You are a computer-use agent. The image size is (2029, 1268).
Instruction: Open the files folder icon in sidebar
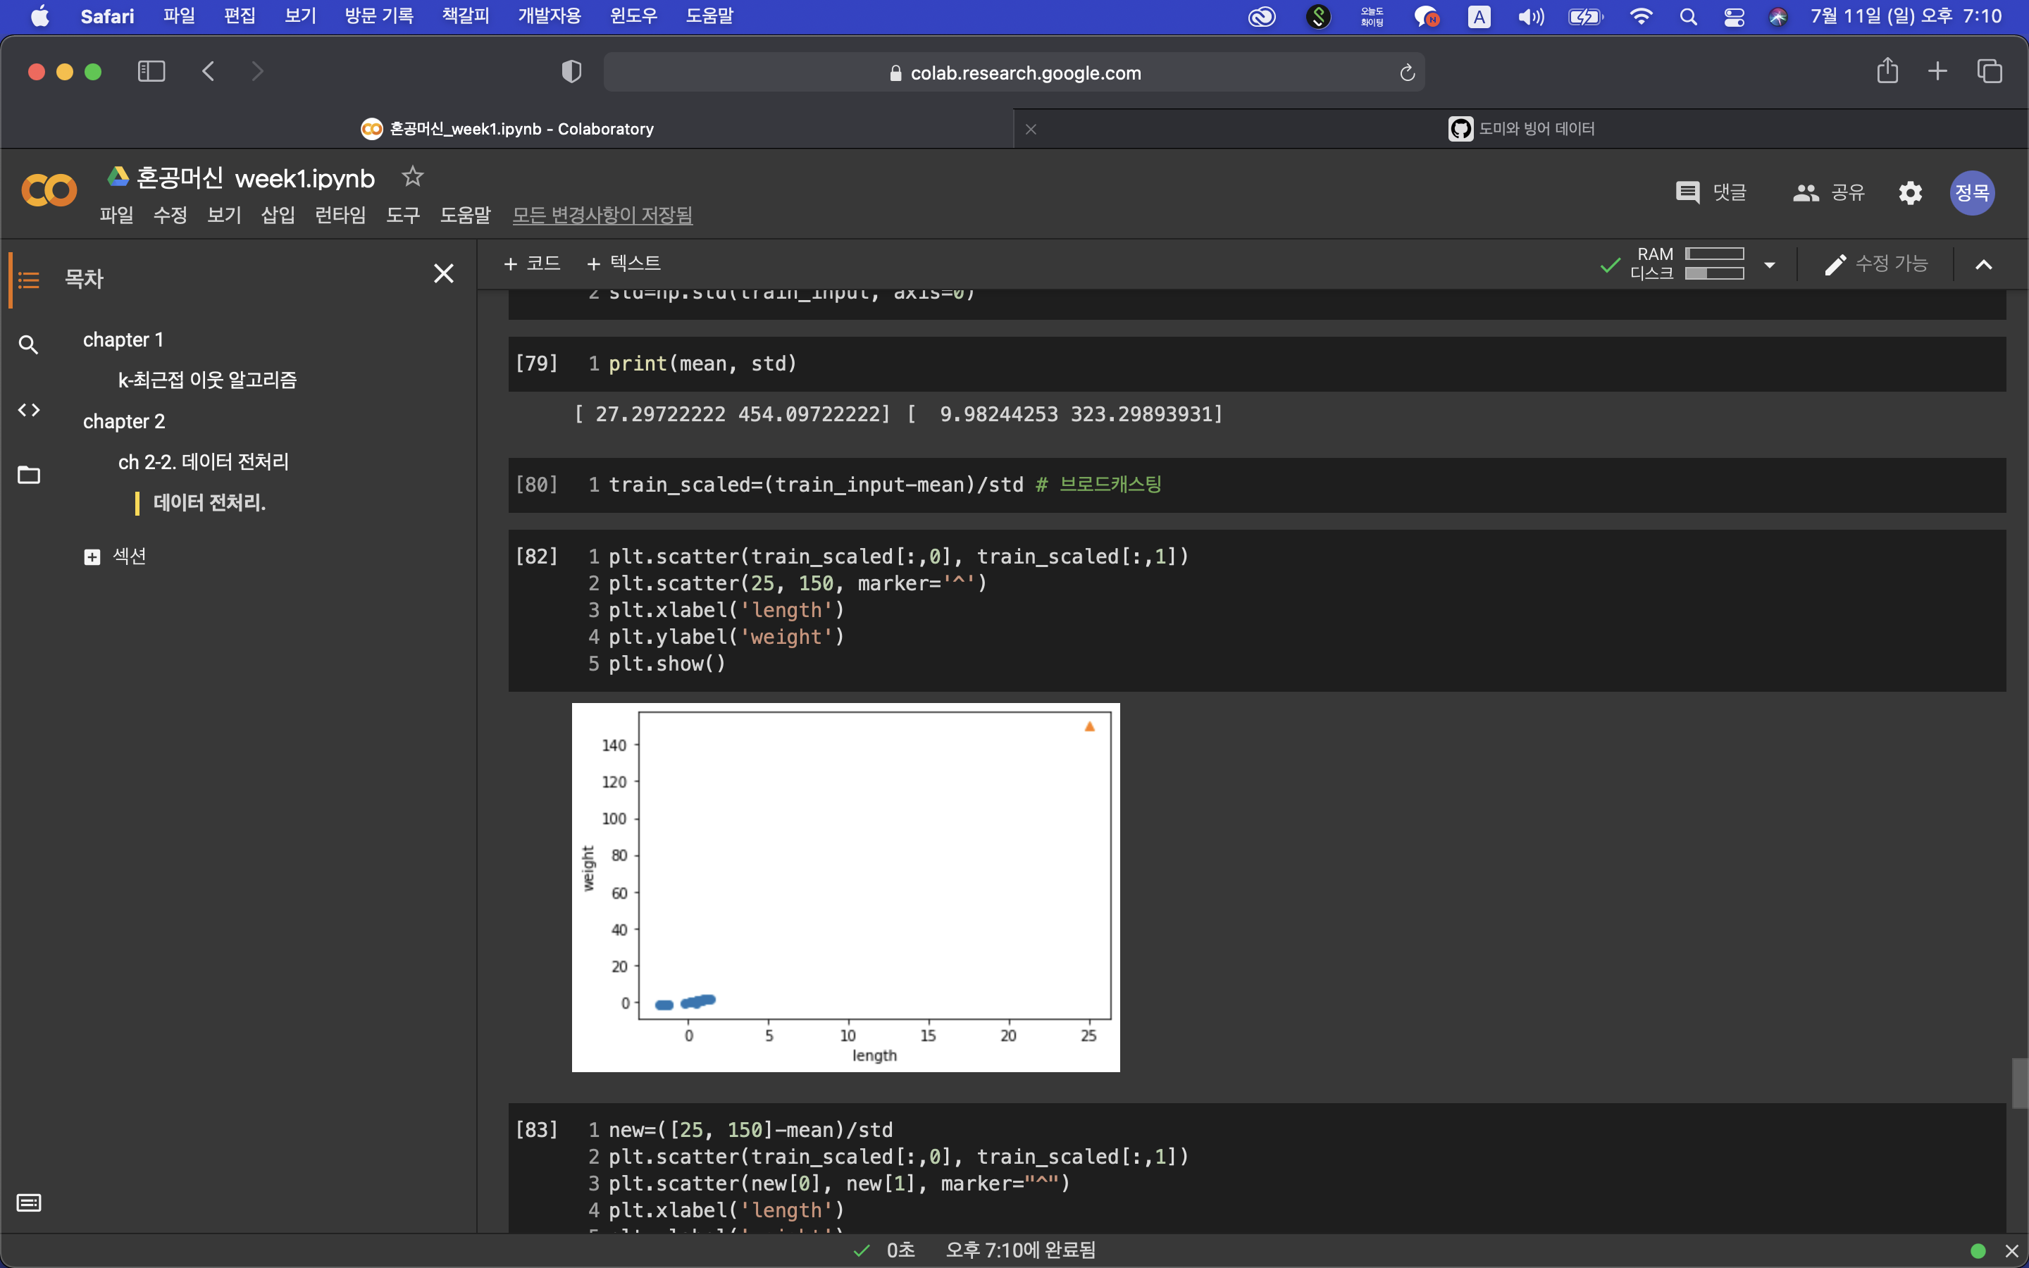pyautogui.click(x=28, y=475)
